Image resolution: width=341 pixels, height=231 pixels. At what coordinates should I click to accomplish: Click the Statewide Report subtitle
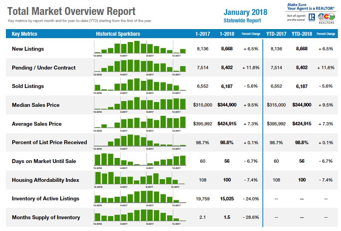tap(242, 21)
